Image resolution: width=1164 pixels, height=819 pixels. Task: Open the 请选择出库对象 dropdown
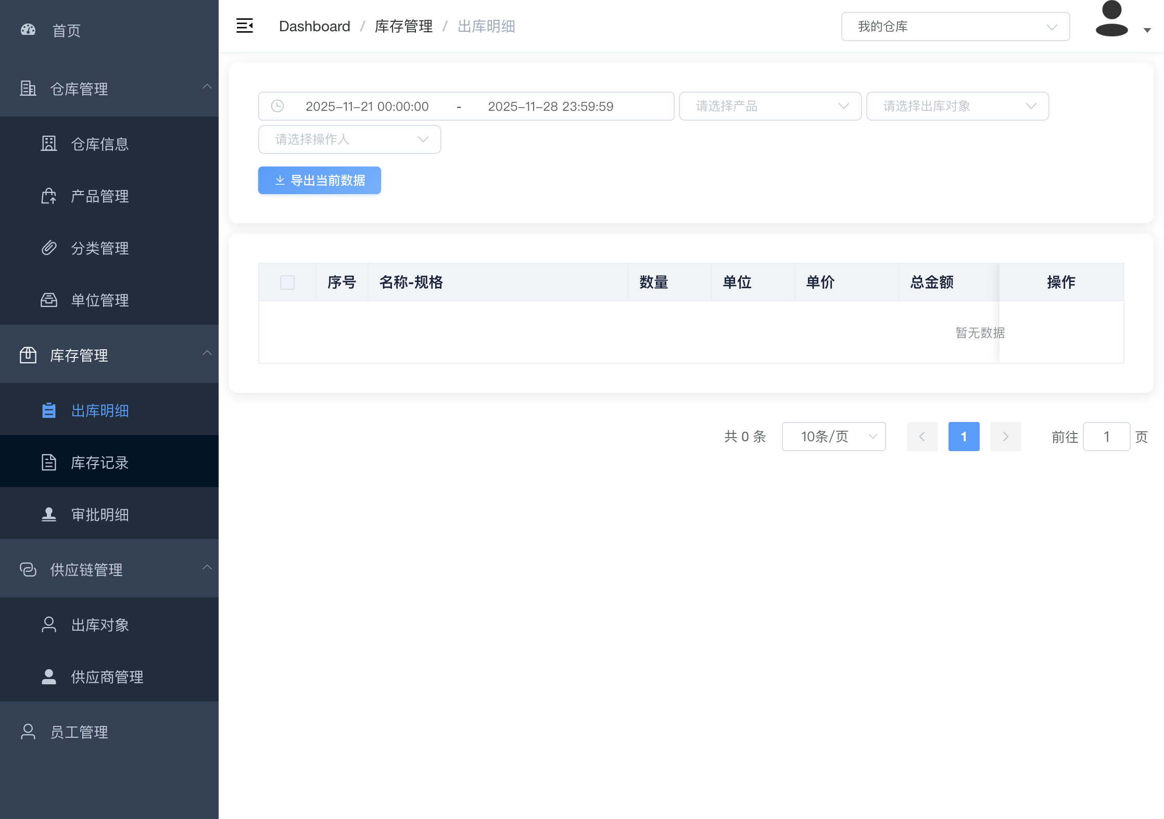click(x=957, y=106)
